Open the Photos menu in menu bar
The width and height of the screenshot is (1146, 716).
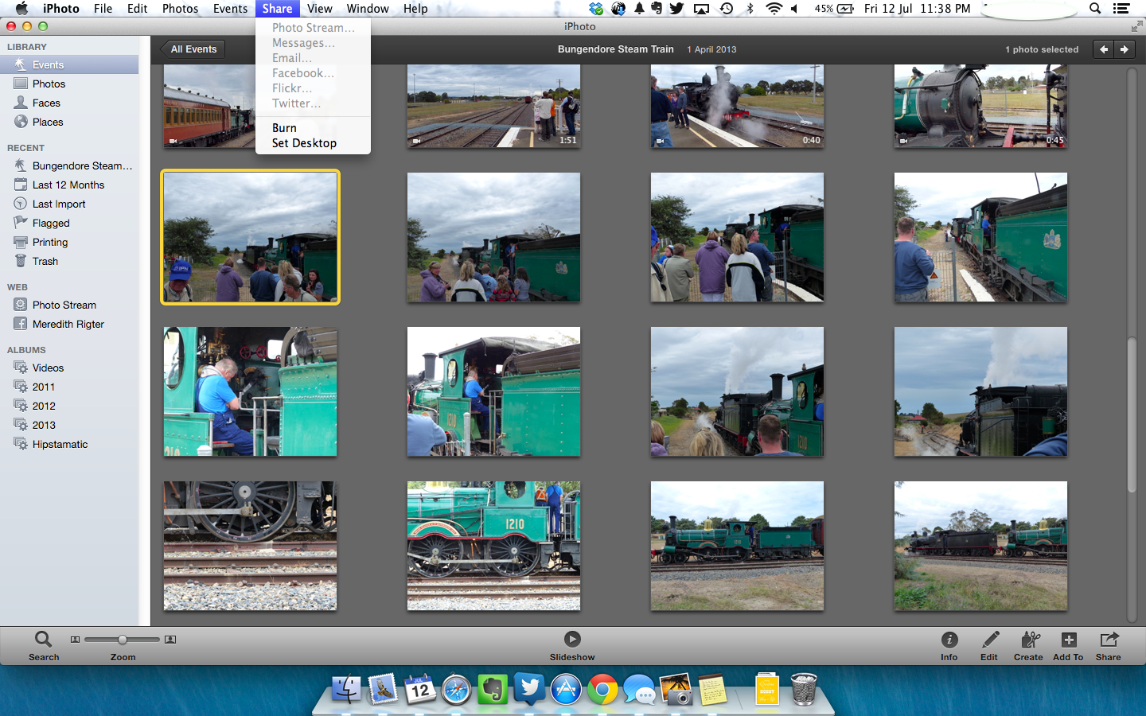pos(180,9)
